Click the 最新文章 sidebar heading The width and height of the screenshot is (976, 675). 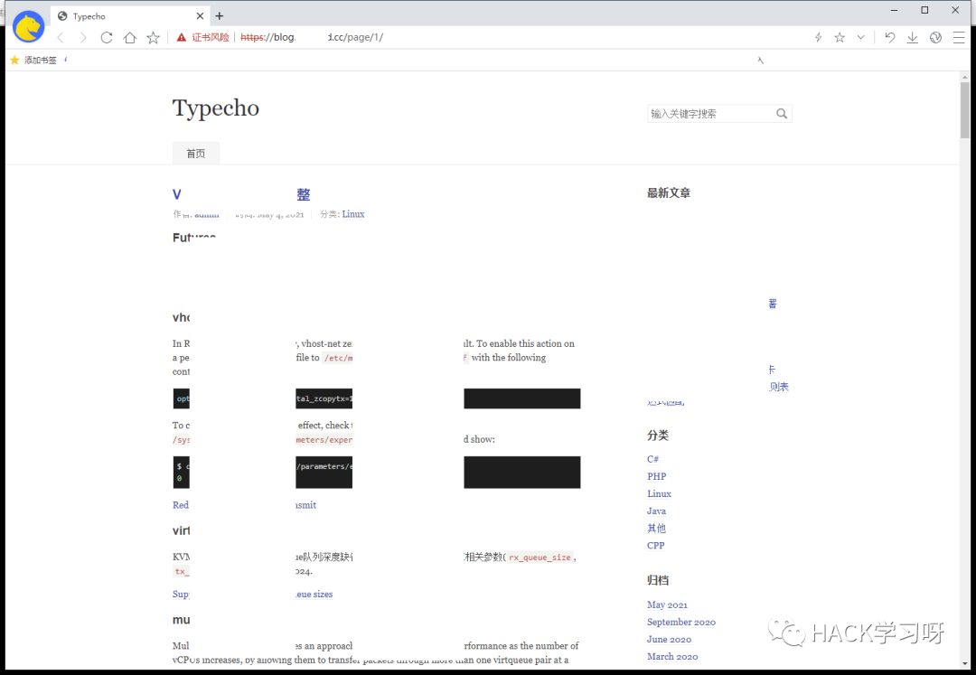[x=669, y=192]
